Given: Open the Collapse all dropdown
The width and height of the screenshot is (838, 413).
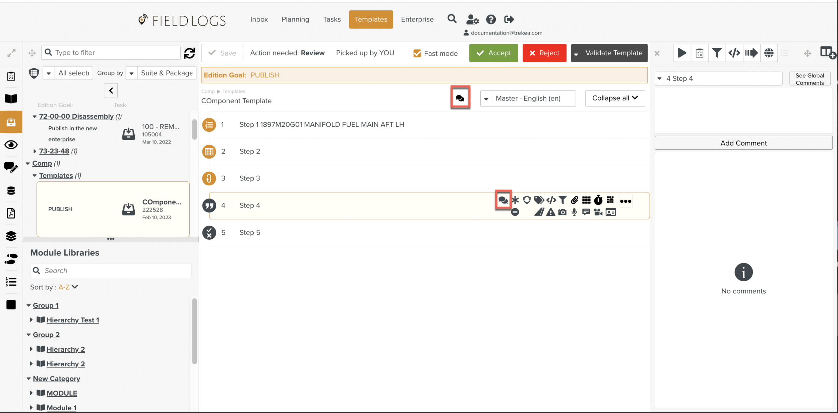Looking at the screenshot, I should point(615,98).
